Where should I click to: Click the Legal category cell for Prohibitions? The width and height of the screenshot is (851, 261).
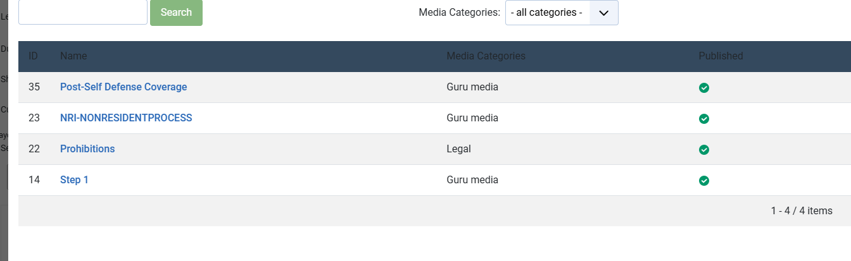pyautogui.click(x=458, y=149)
